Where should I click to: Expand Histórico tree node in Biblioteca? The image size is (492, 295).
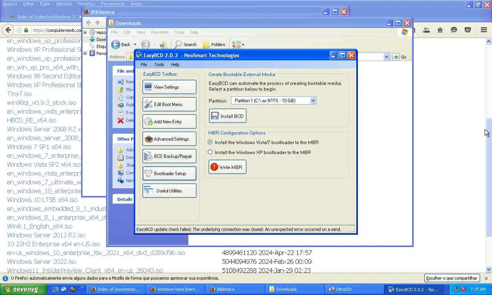tap(85, 33)
